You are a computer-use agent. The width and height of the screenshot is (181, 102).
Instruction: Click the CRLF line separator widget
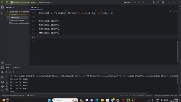pyautogui.click(x=126, y=95)
